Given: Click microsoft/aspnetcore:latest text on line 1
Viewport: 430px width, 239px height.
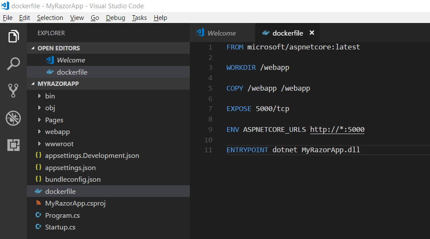Looking at the screenshot, I should click(x=304, y=47).
